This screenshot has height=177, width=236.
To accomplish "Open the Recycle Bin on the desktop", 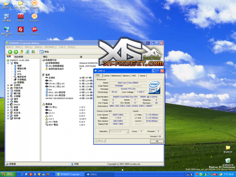I will pyautogui.click(x=228, y=162).
